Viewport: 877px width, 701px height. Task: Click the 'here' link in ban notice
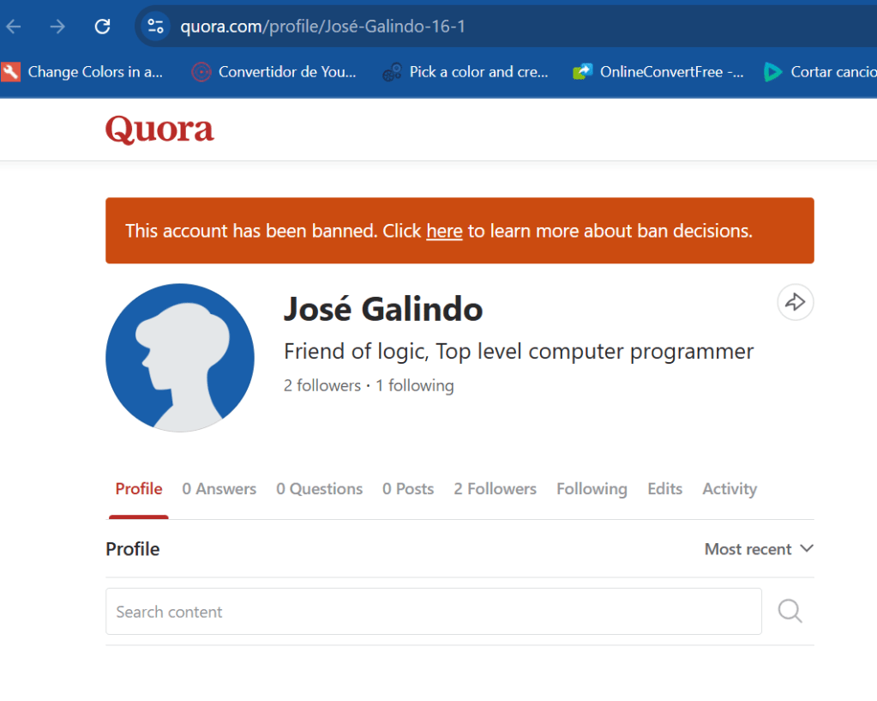point(444,231)
